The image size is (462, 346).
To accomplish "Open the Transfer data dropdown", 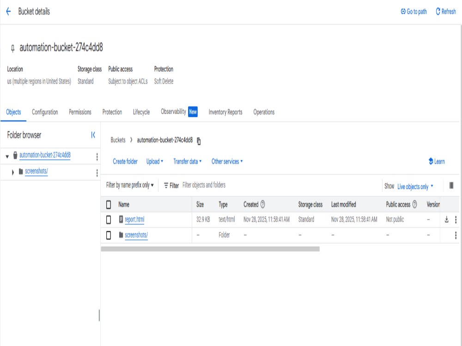I will (x=188, y=161).
